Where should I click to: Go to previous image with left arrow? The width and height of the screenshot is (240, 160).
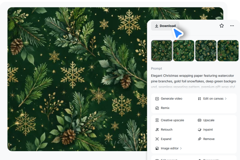pyautogui.click(x=106, y=143)
